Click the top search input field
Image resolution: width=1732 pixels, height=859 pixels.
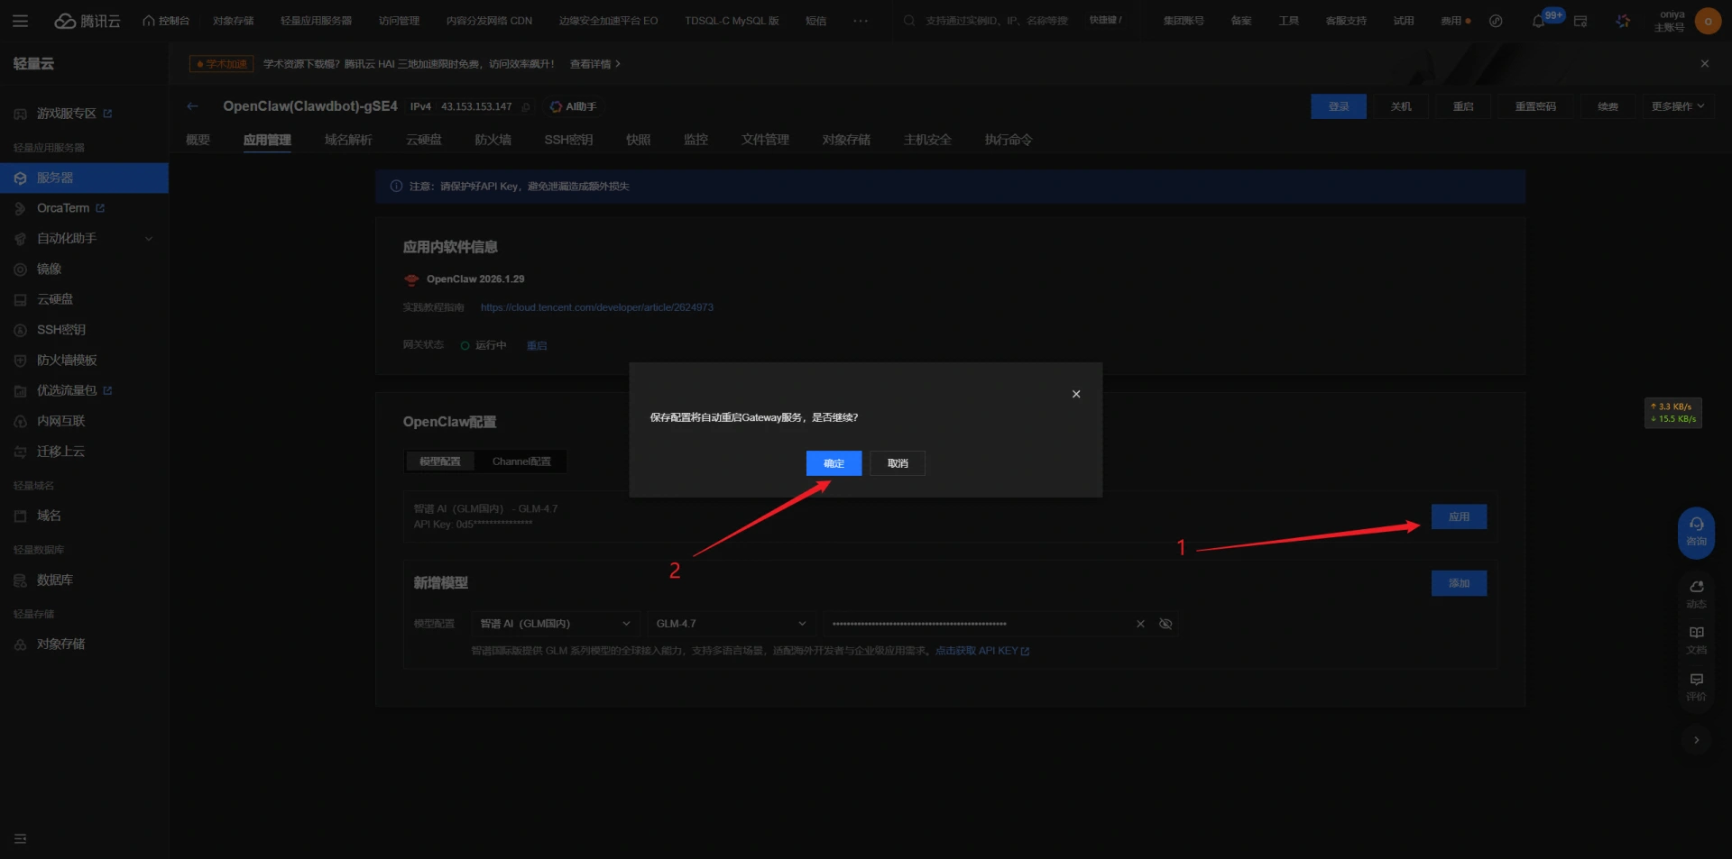[997, 21]
